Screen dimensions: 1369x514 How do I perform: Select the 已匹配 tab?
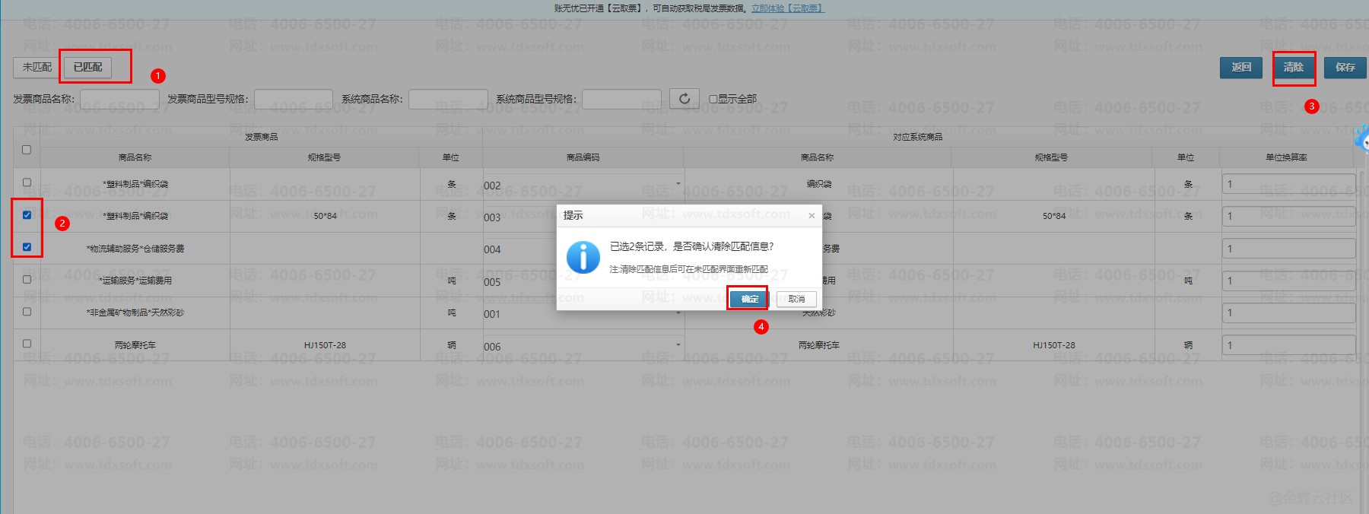87,68
